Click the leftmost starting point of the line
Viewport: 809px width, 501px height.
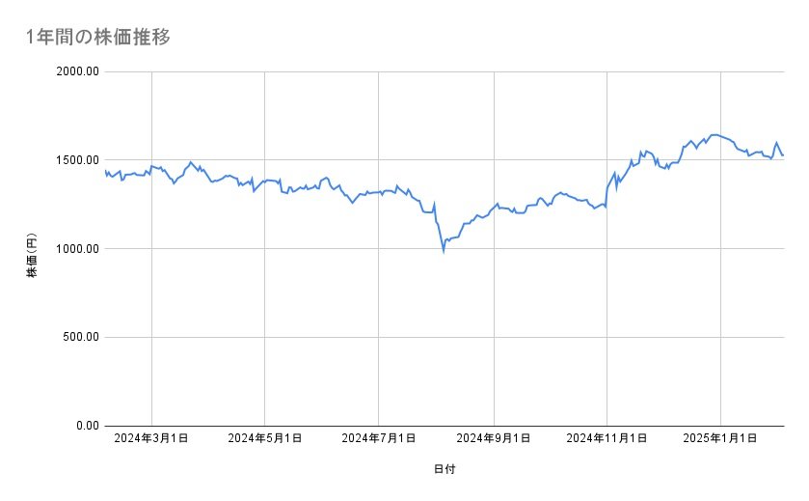(x=105, y=171)
